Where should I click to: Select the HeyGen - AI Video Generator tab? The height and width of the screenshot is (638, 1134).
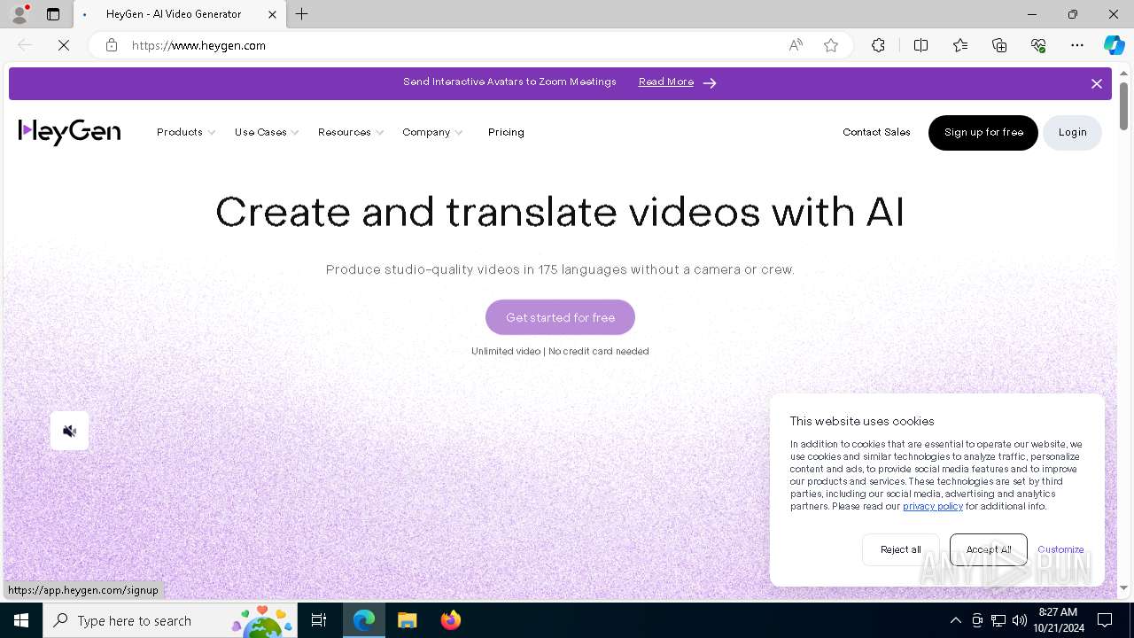point(180,14)
